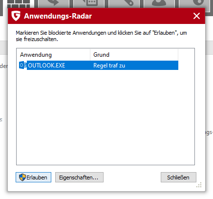This screenshot has height=199, width=213.
Task: Click the person silhouette icon in background toolbar
Action: click(159, 3)
